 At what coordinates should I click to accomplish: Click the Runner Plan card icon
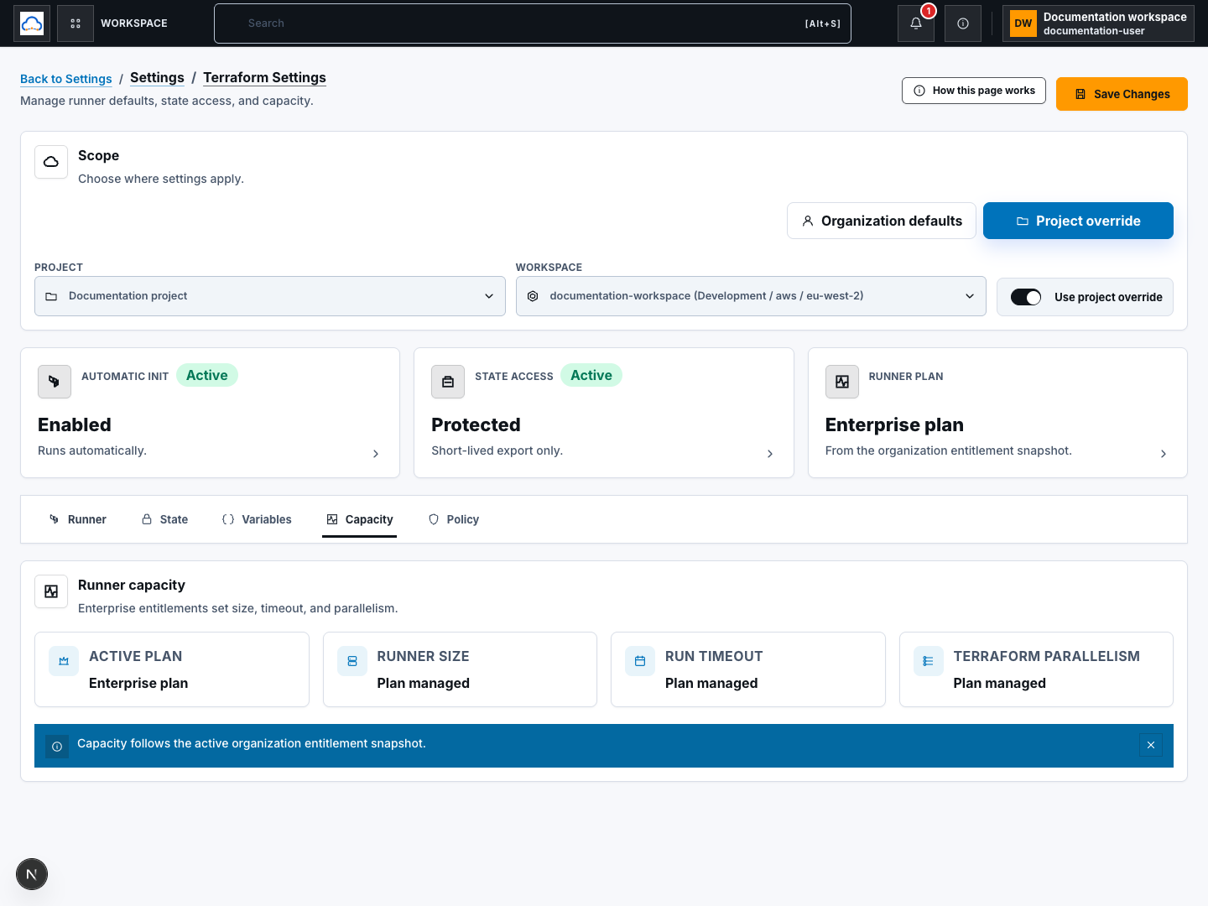(x=842, y=382)
